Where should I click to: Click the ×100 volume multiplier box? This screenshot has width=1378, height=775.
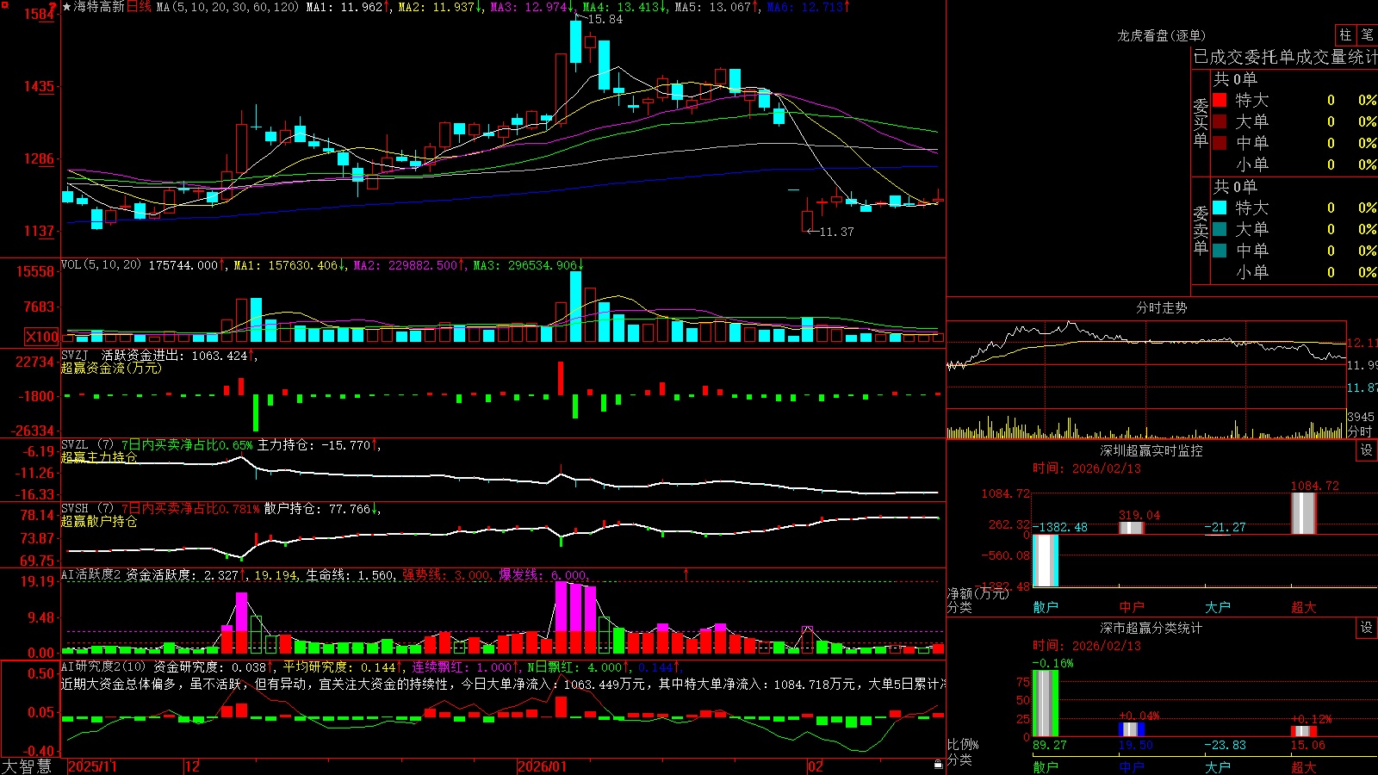pos(42,337)
